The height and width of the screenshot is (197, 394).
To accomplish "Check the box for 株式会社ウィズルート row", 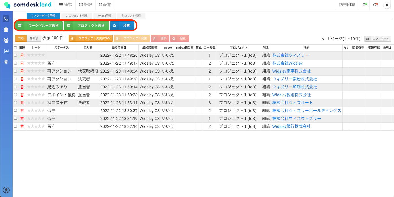I will coord(16,103).
